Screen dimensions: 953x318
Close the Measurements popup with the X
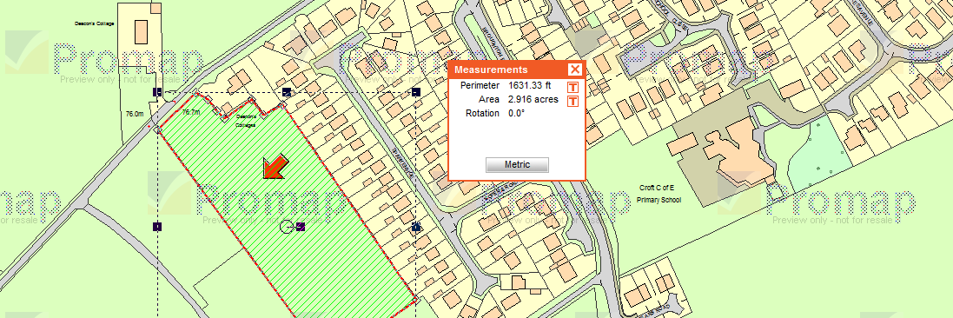pyautogui.click(x=575, y=70)
